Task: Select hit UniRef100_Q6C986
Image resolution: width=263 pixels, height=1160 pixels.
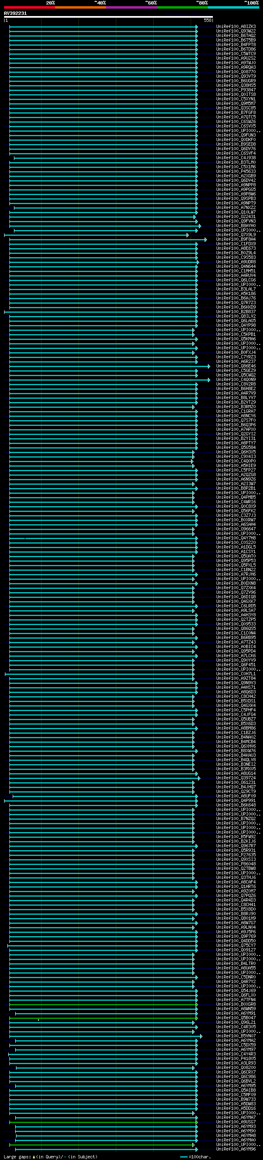Action: (x=236, y=1077)
